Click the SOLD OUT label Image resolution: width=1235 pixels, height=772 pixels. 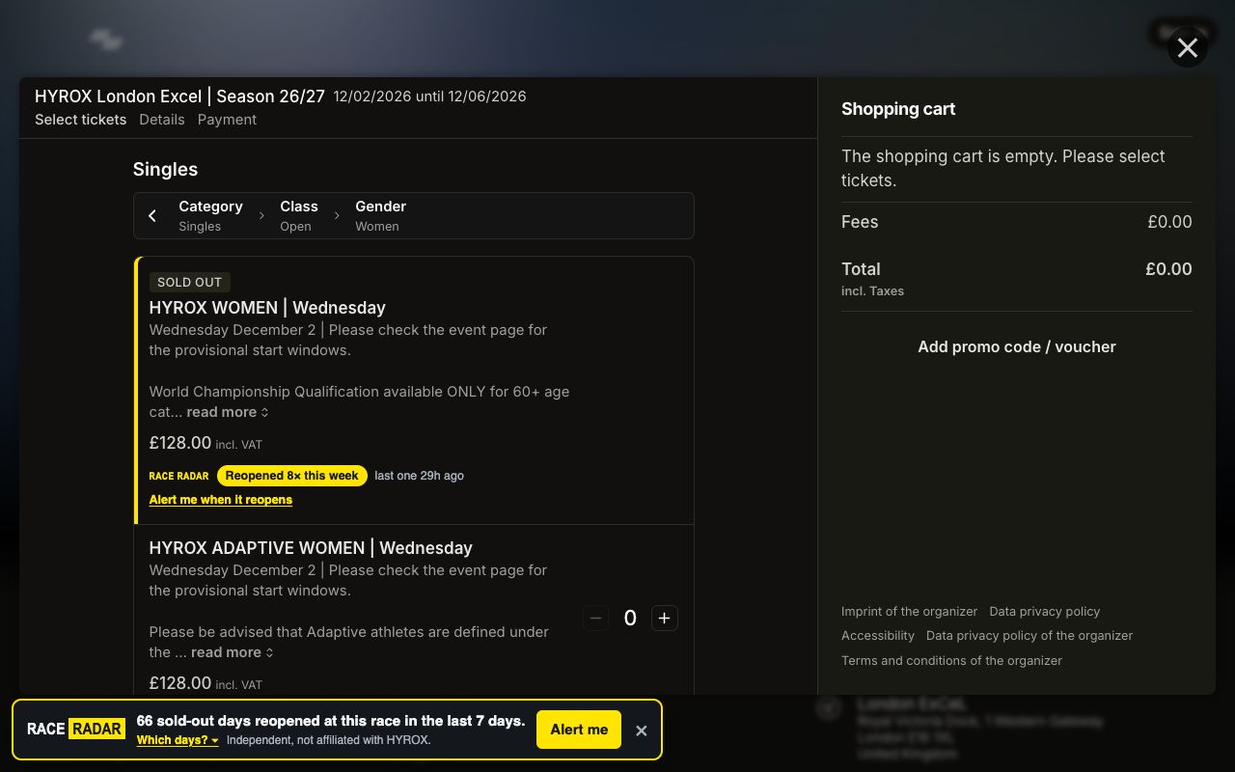tap(190, 283)
